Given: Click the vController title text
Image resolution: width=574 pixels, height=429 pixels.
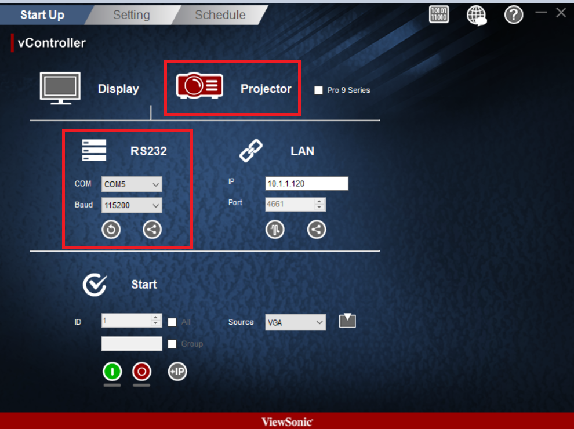Looking at the screenshot, I should click(x=52, y=43).
